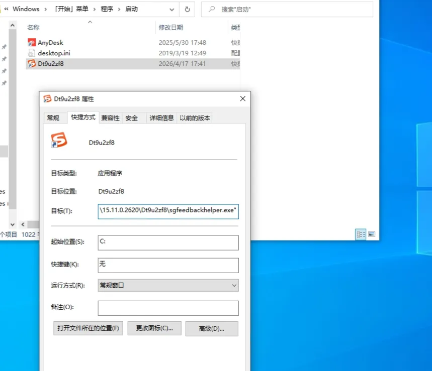Open the 兼容性 tab
The image size is (432, 371).
(110, 118)
